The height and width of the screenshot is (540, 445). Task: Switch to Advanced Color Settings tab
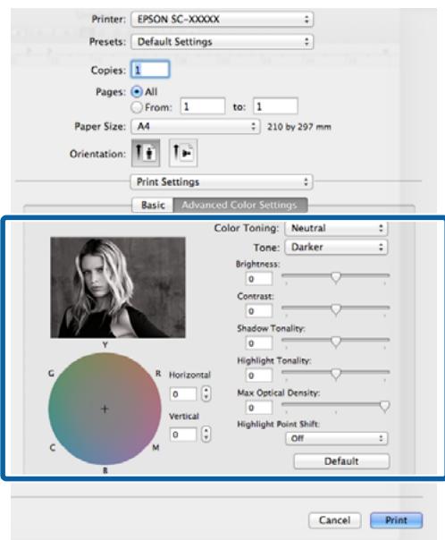[x=239, y=205]
